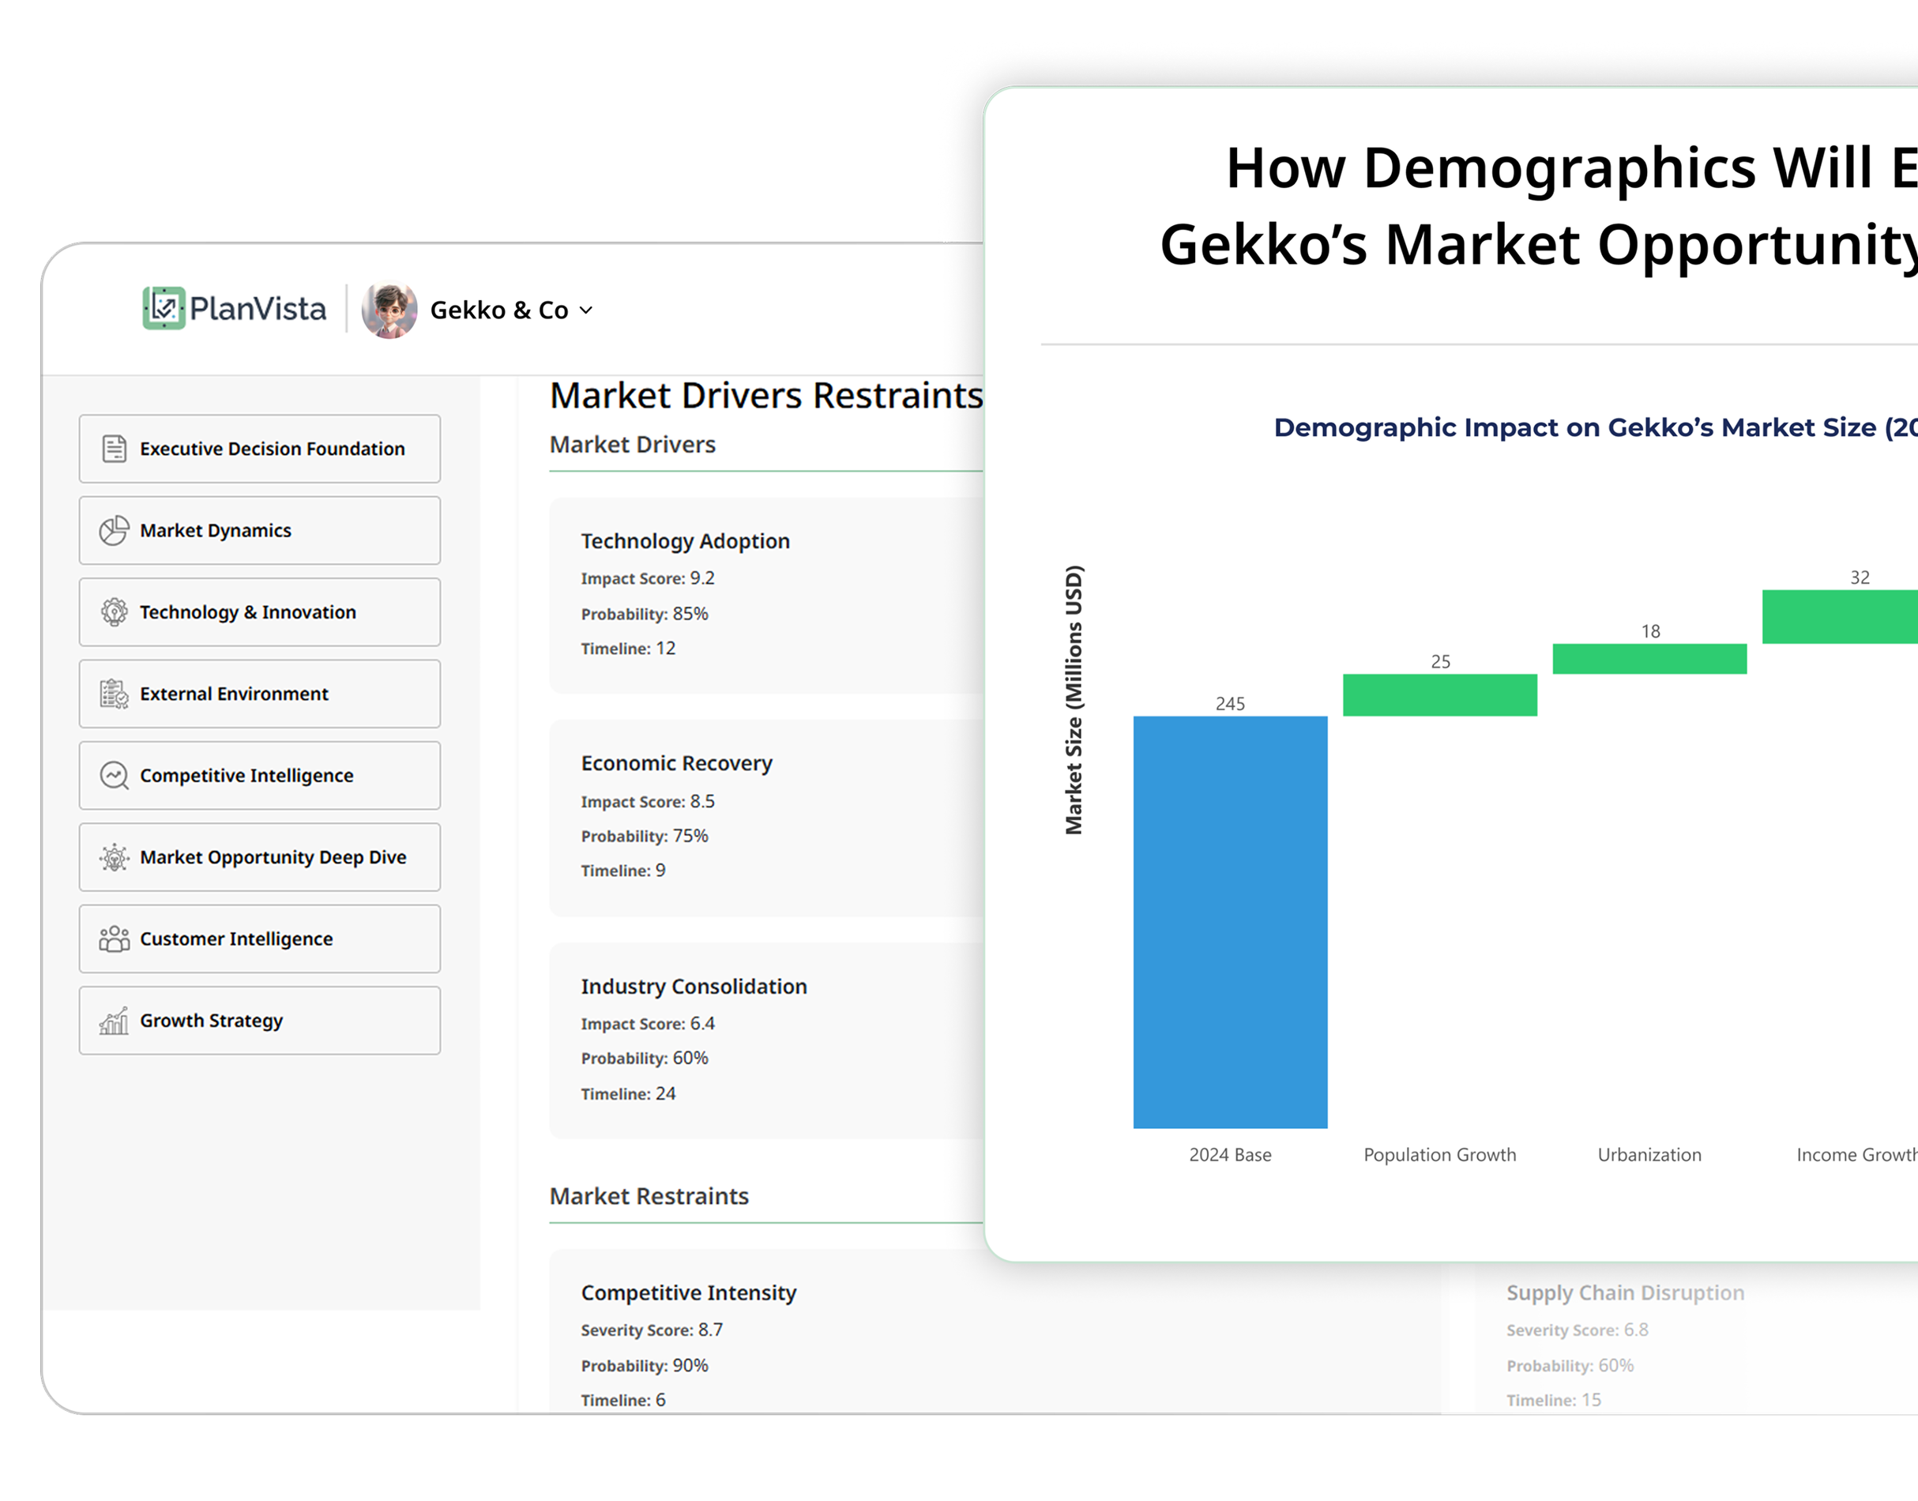The width and height of the screenshot is (1918, 1501).
Task: Click the PlanVista logo icon
Action: pyautogui.click(x=164, y=308)
